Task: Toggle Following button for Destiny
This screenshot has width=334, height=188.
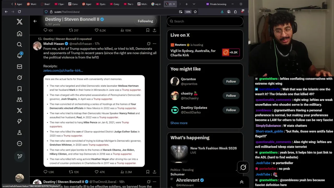Action: (x=145, y=21)
